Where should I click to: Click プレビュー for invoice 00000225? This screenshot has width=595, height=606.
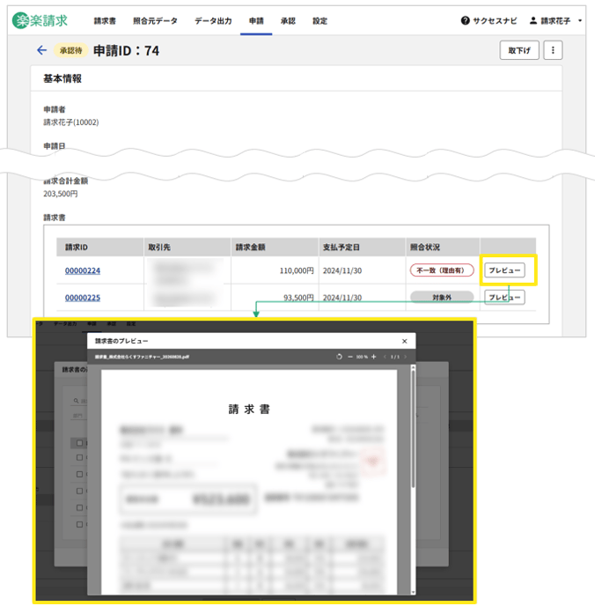coord(504,297)
